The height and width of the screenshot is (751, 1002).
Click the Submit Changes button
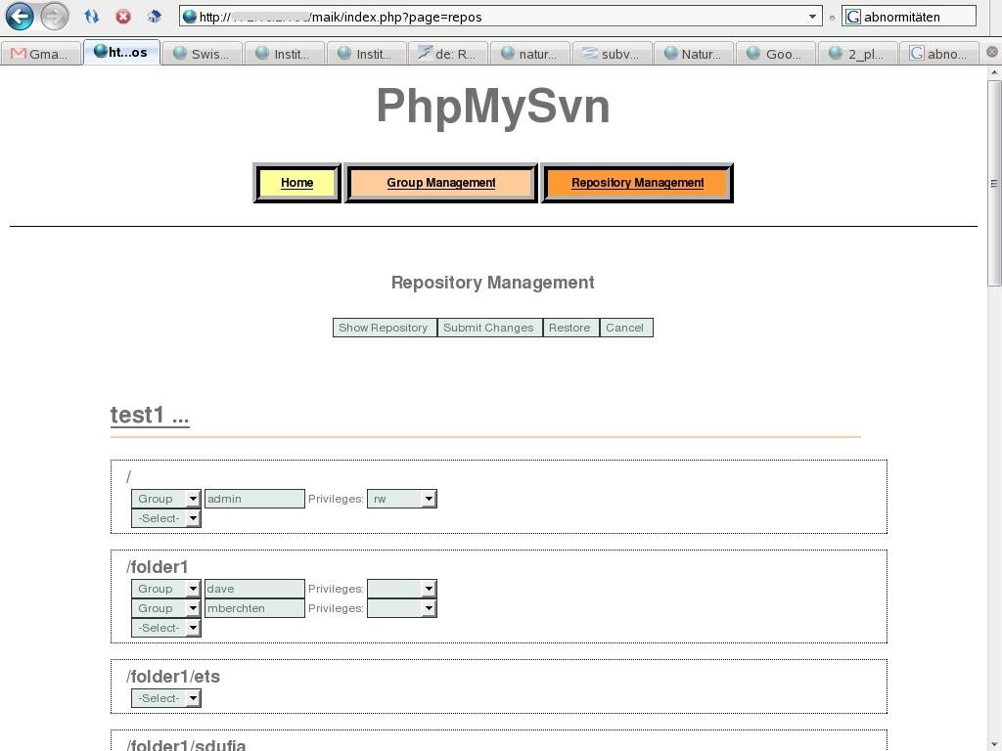point(488,328)
